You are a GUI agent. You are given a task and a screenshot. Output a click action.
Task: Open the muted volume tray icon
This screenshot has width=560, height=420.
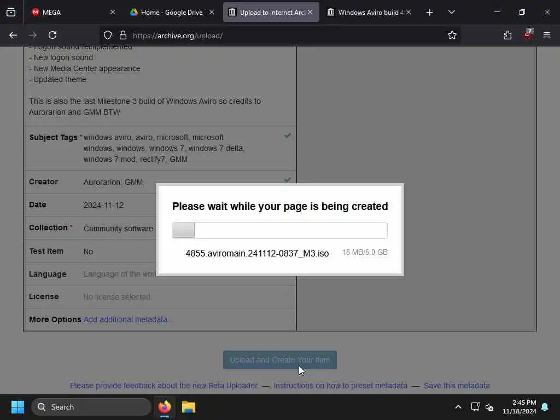pyautogui.click(x=489, y=407)
